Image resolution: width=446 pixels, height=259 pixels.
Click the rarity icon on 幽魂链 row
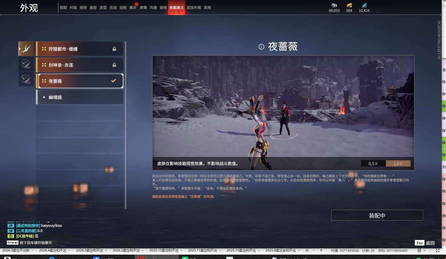pyautogui.click(x=44, y=97)
